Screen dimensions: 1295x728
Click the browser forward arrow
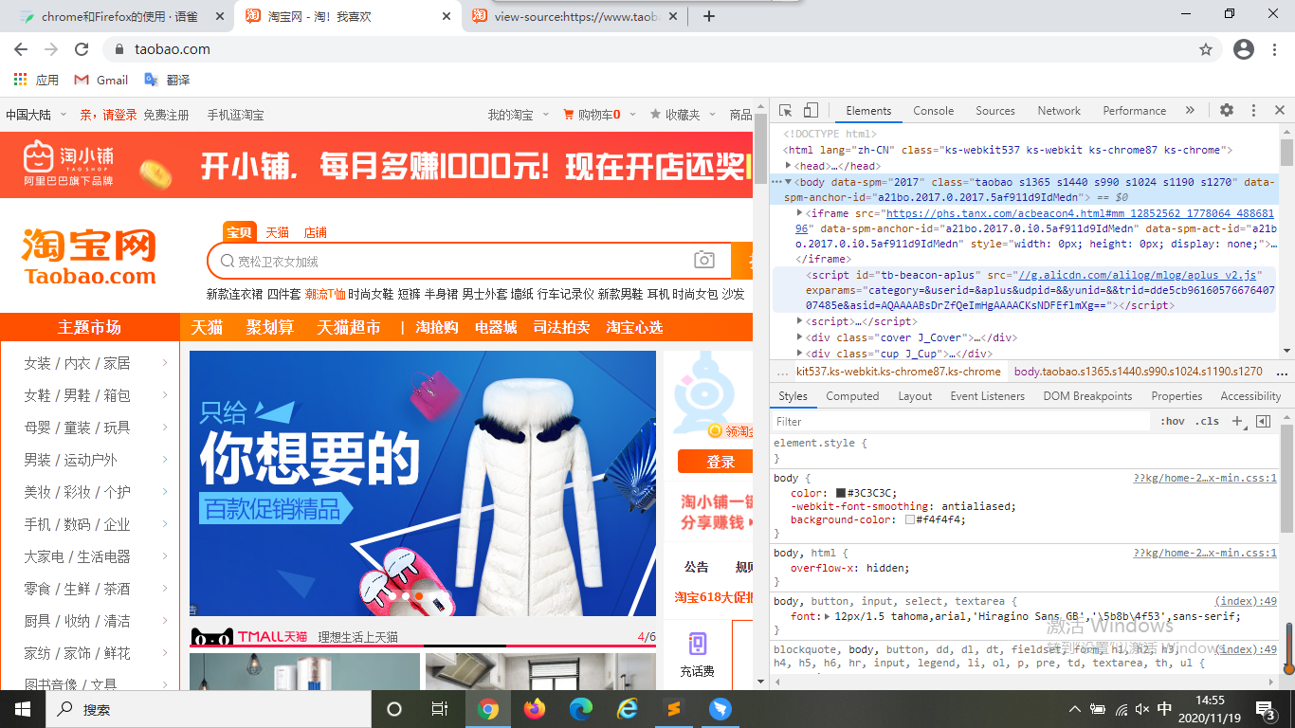pyautogui.click(x=51, y=49)
